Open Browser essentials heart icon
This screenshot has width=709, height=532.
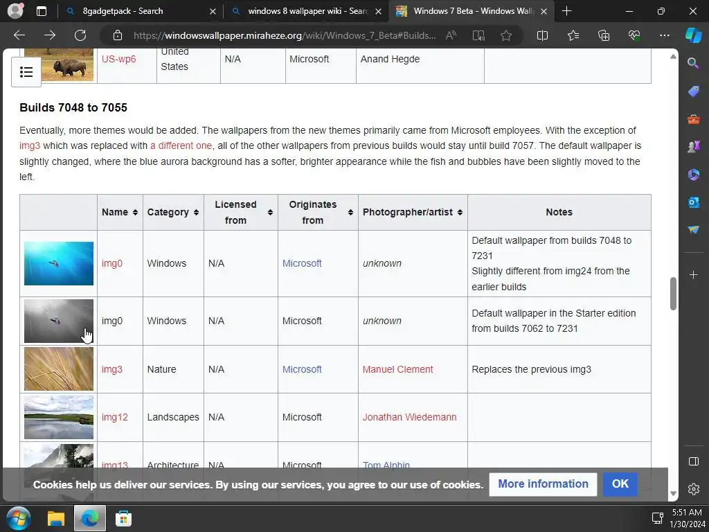point(634,35)
